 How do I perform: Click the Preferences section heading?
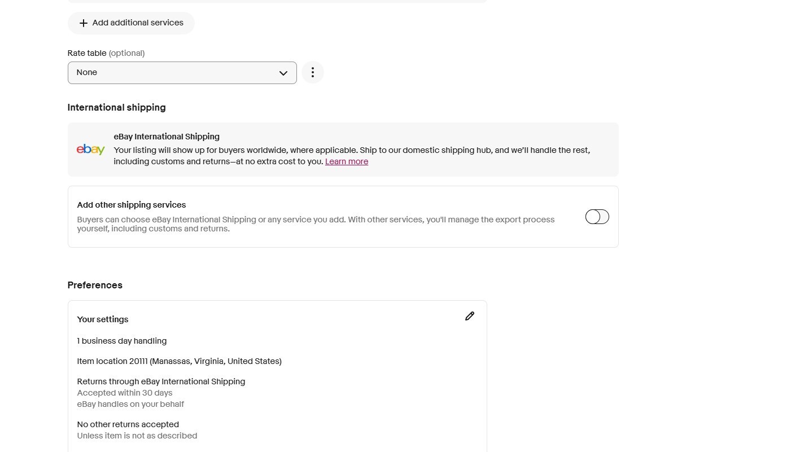[95, 285]
